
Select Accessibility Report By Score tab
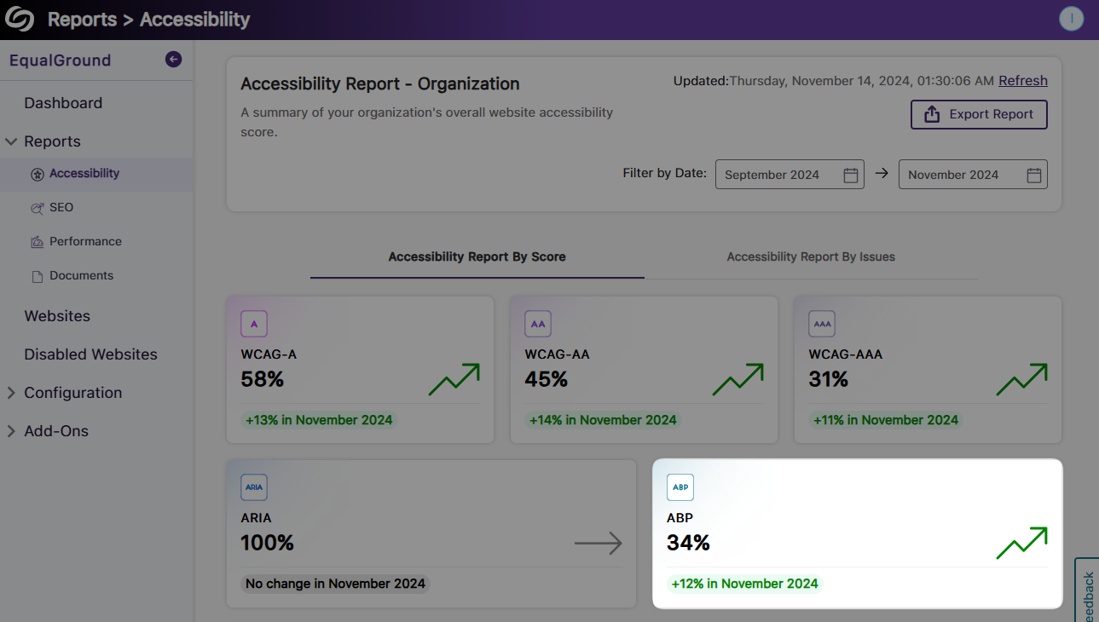pos(477,256)
